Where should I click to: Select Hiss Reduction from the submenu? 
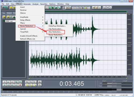click(x=55, y=32)
